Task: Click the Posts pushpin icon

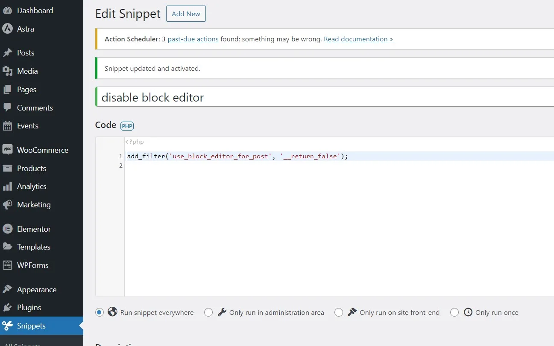Action: point(7,53)
